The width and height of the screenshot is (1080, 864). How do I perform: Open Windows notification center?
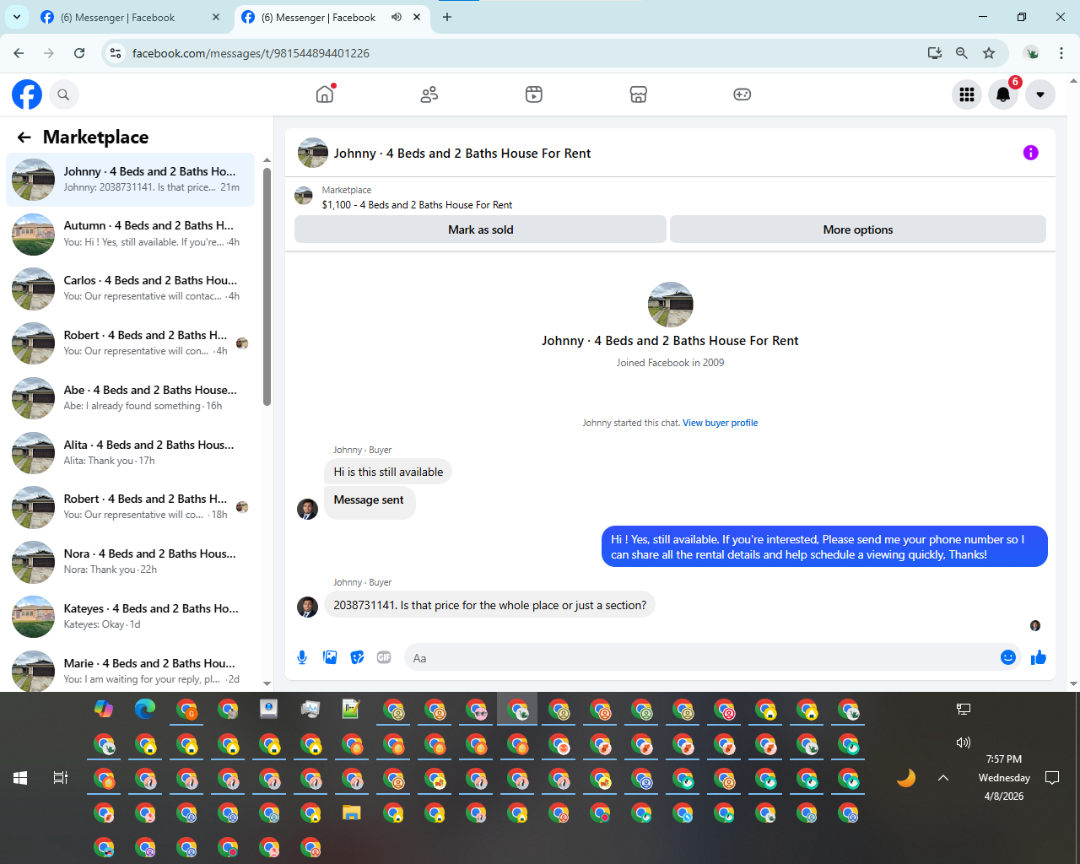tap(1052, 778)
